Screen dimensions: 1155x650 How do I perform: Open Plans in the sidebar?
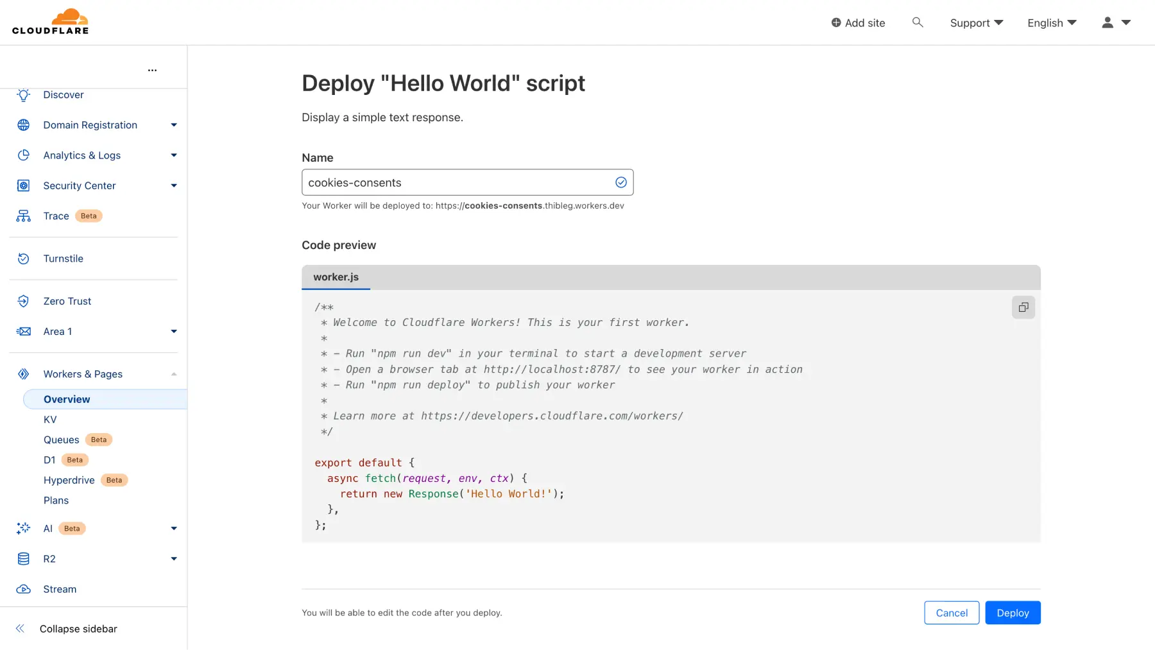click(56, 500)
